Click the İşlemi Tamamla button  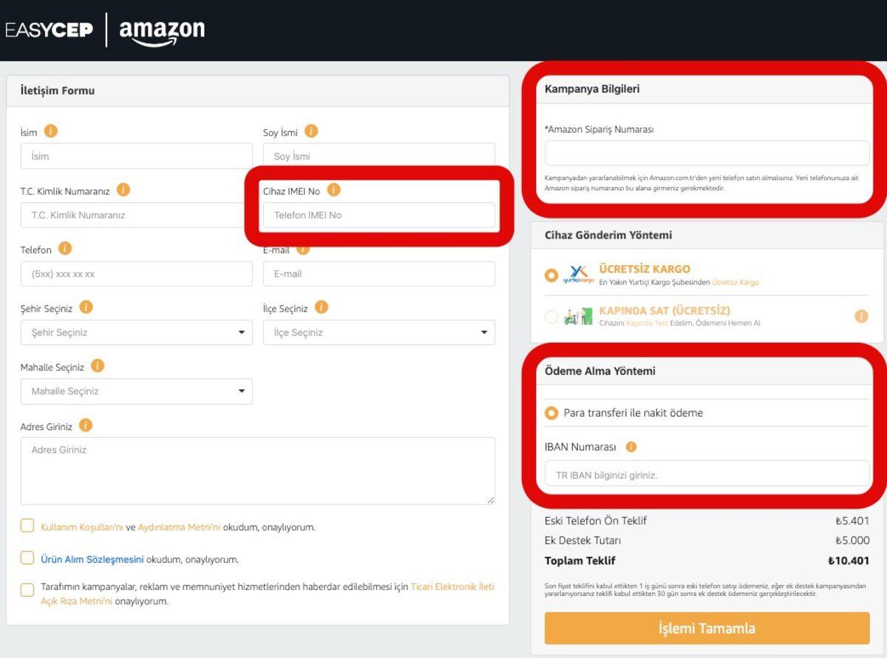point(707,628)
